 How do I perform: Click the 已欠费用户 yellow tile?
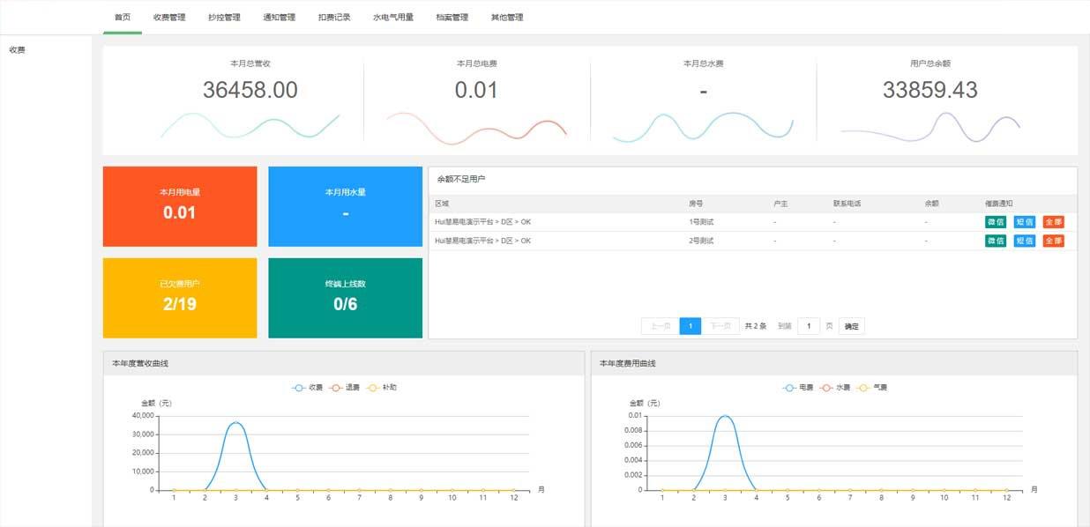coord(179,297)
